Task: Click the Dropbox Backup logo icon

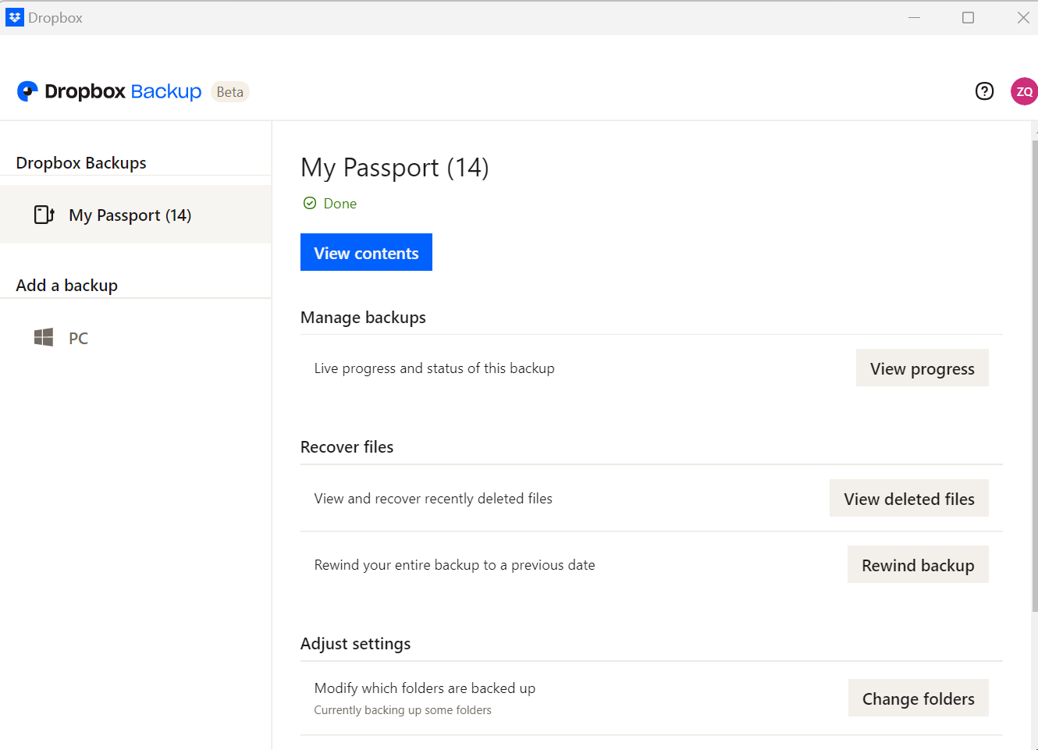Action: coord(27,91)
